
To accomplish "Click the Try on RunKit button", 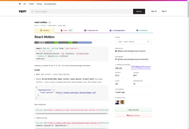I will [x=133, y=110].
